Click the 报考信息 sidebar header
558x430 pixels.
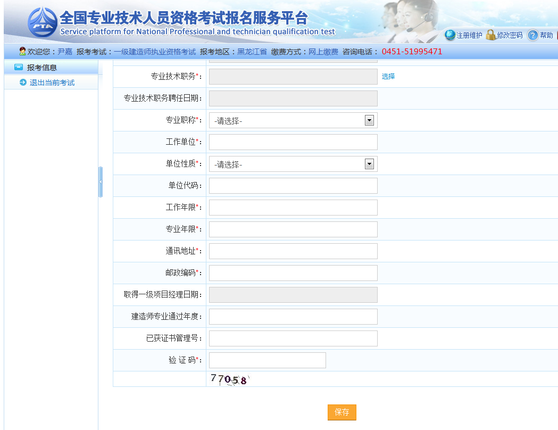42,68
